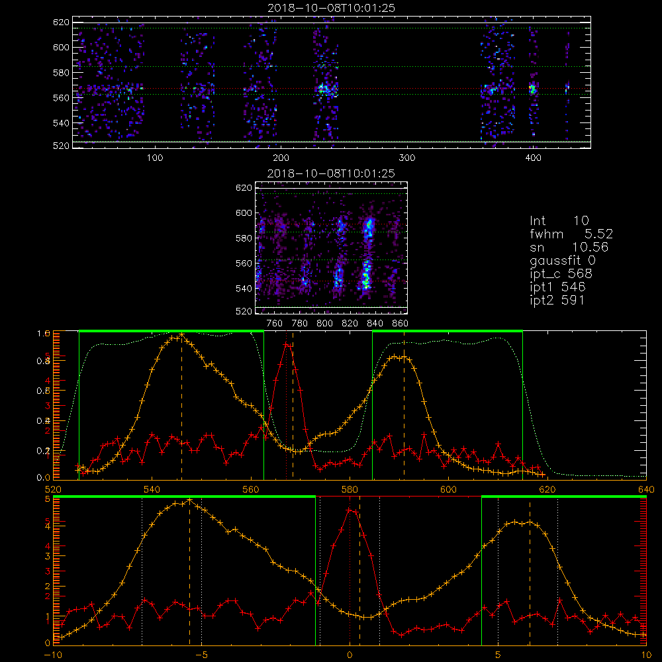This screenshot has width=662, height=662.
Task: Click the 'ipt2 591' readout
Action: (x=557, y=300)
